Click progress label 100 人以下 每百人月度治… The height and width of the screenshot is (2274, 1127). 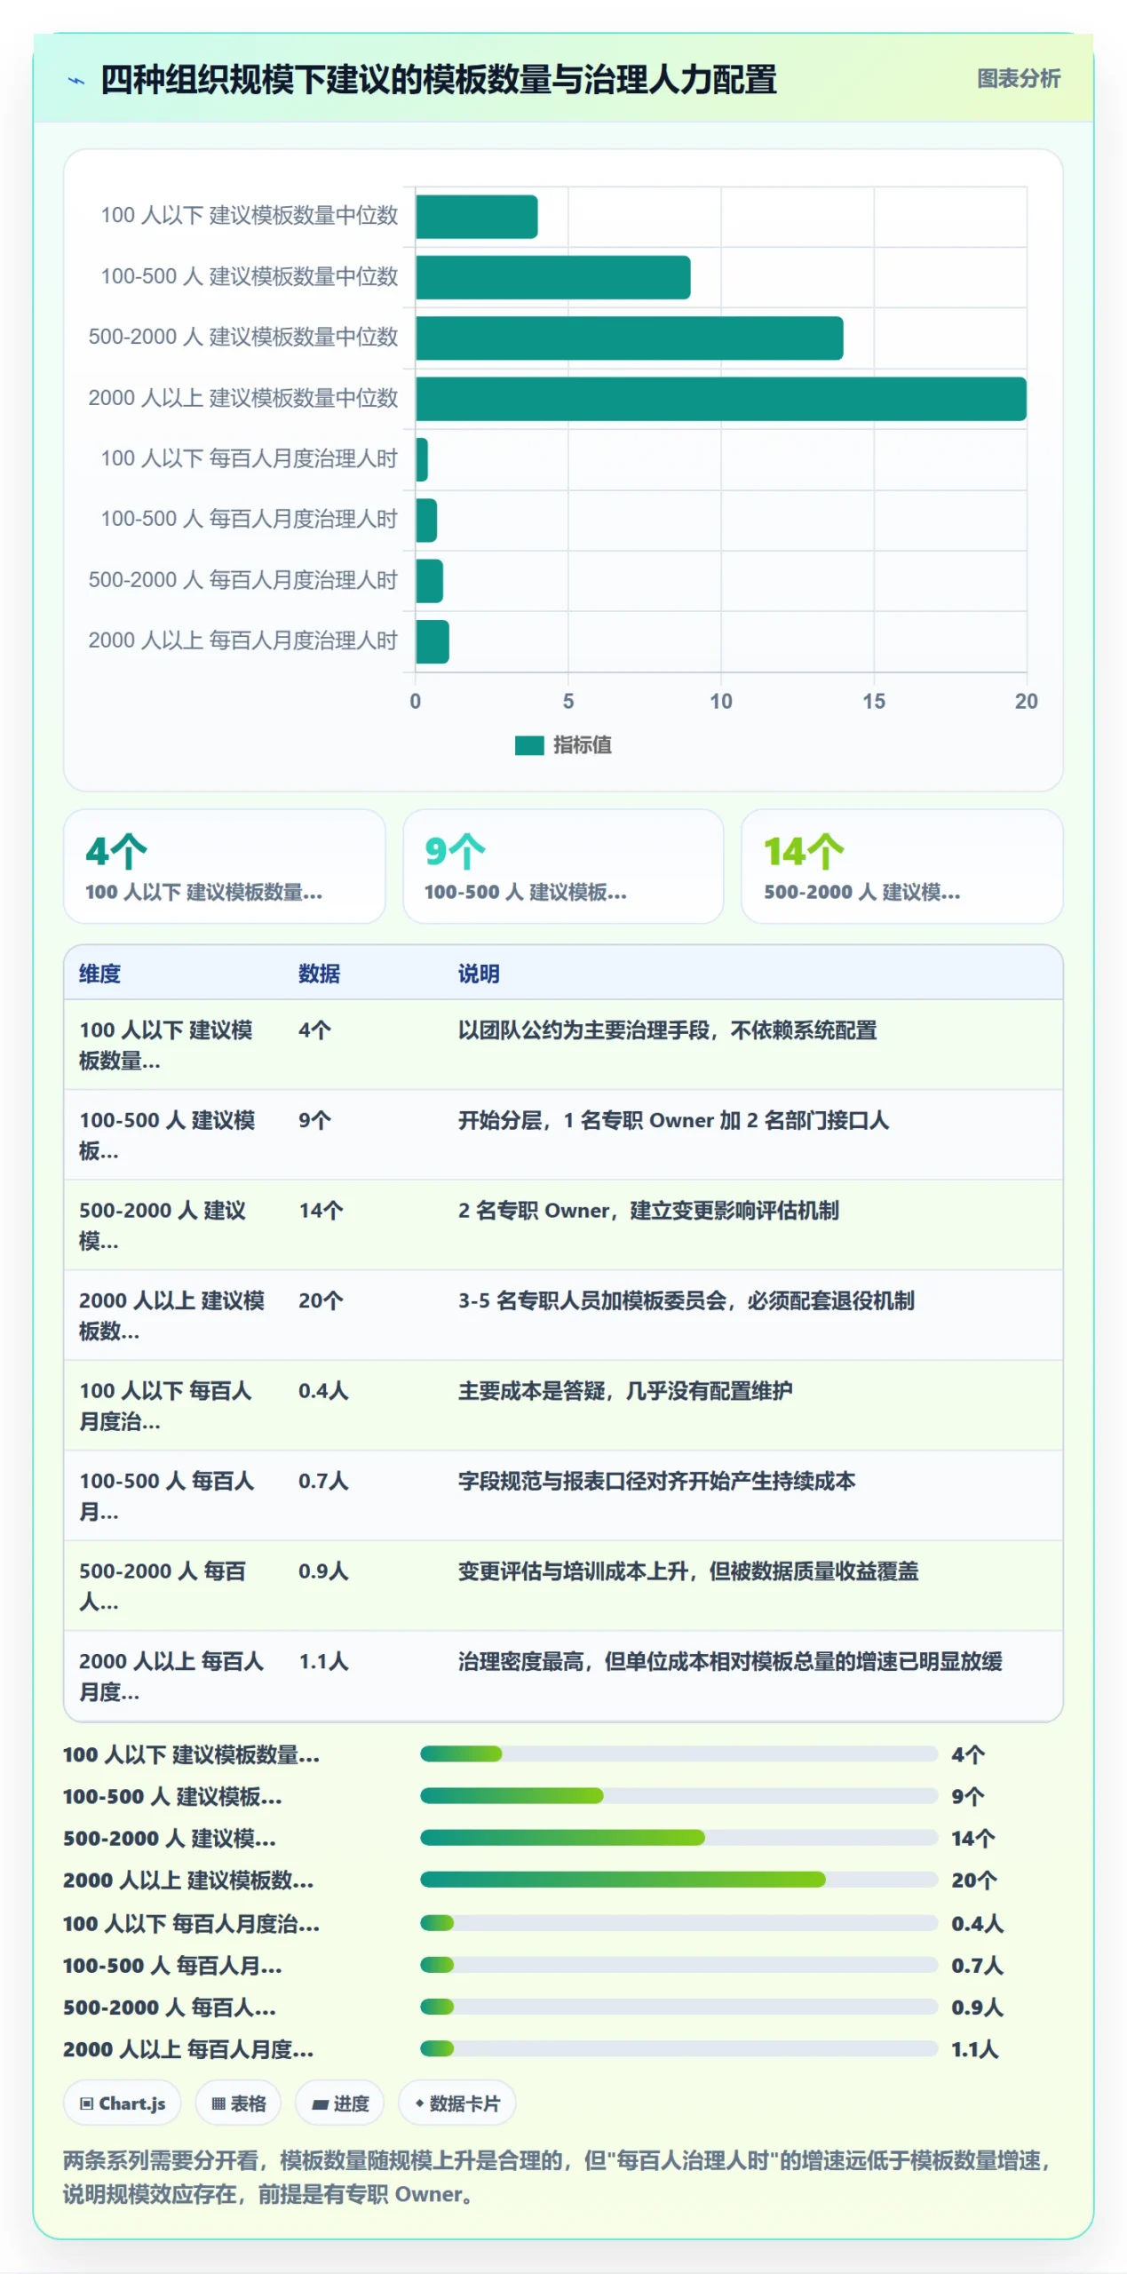tap(191, 1922)
